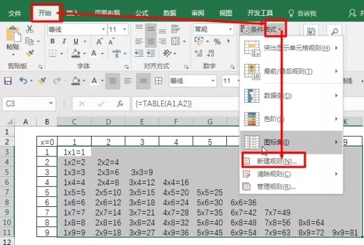Select the Format Painter brush icon
This screenshot has height=245, width=364.
(30, 53)
